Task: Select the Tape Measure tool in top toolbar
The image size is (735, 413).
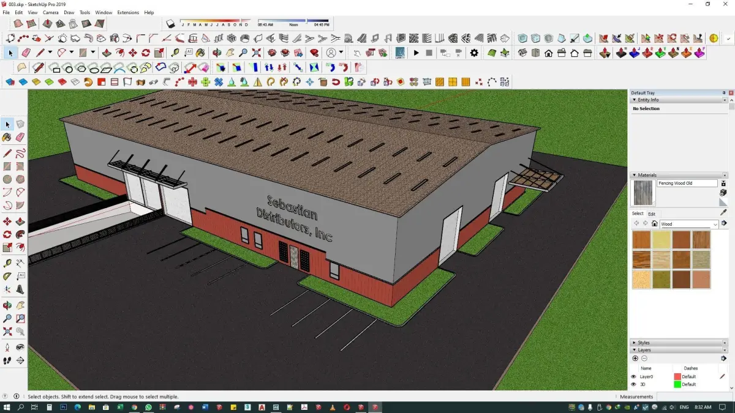Action: [x=175, y=53]
